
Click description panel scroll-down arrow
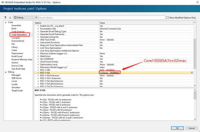[x=195, y=119]
